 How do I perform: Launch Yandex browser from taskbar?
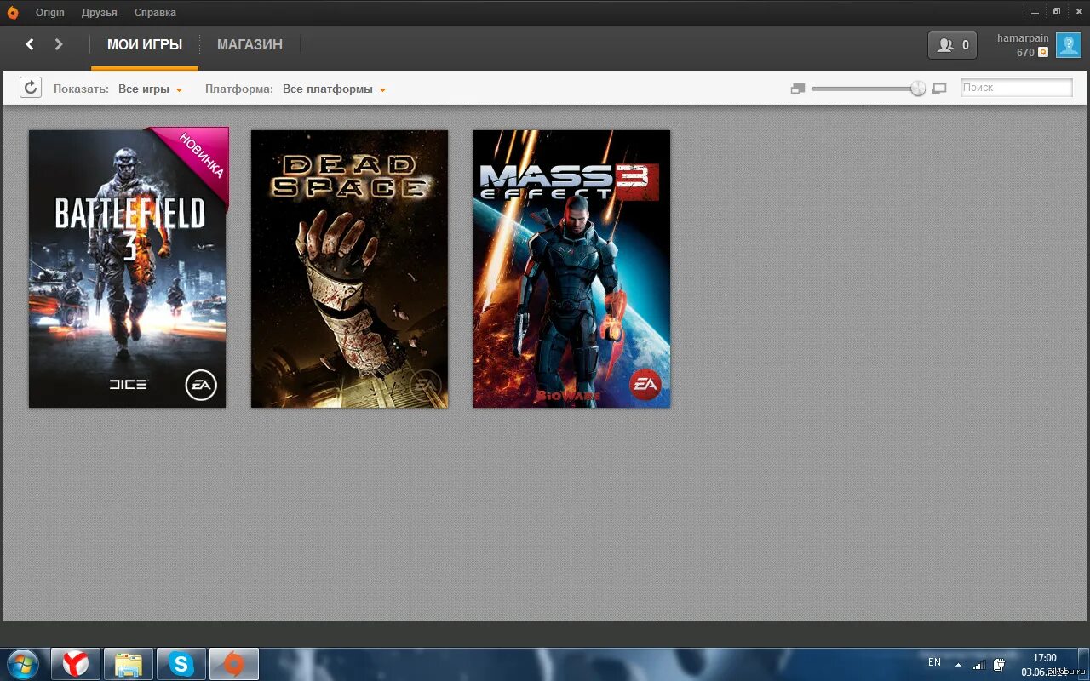coord(76,664)
